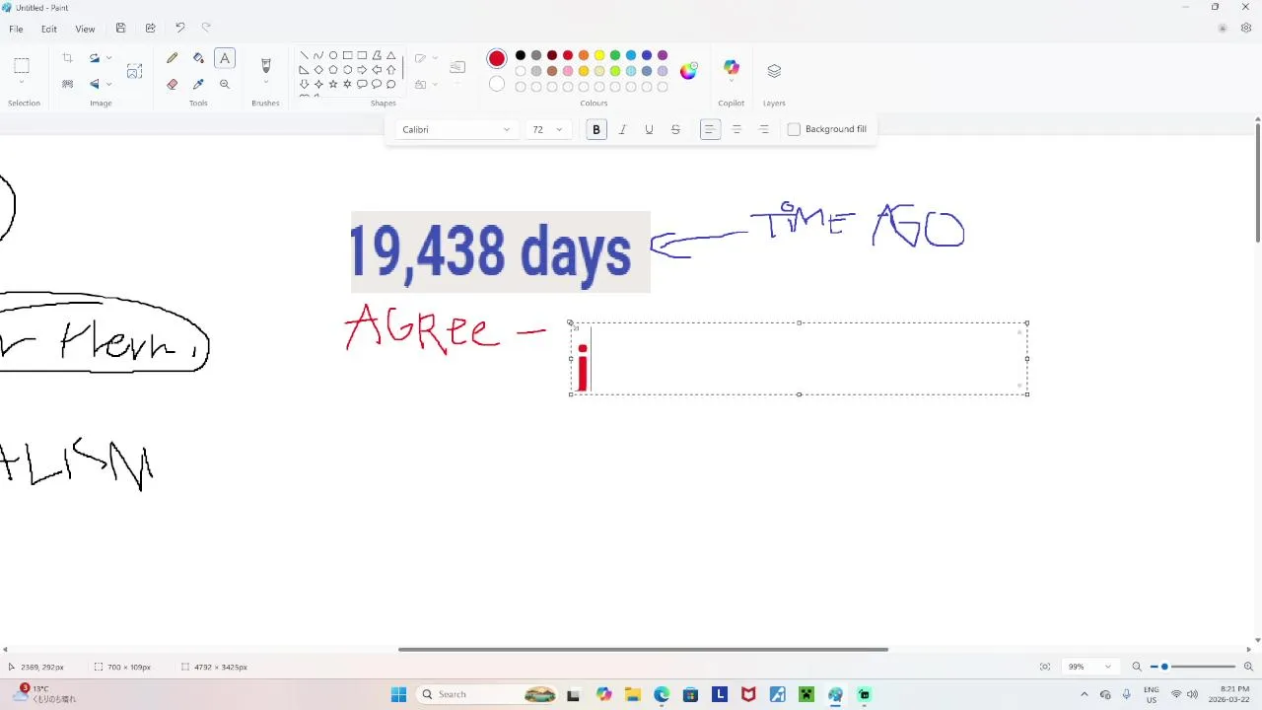Click the horizontal canvas scrollbar

click(643, 649)
